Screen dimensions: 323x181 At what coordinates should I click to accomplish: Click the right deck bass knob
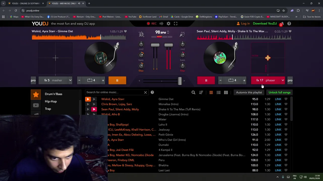click(x=182, y=55)
